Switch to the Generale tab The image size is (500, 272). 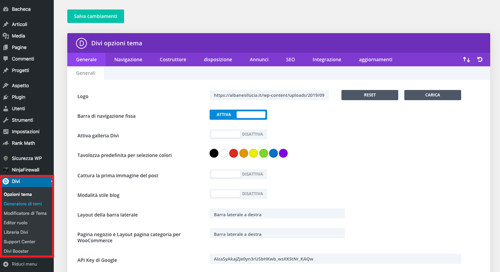[86, 60]
